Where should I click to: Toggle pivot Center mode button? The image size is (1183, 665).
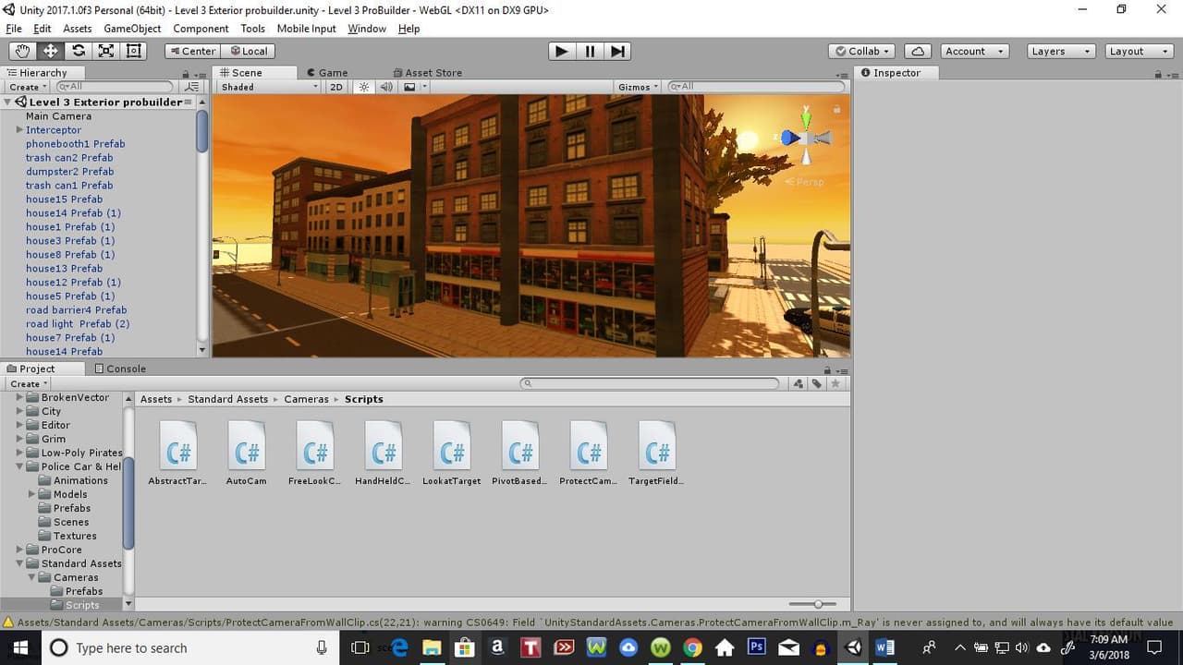point(193,52)
